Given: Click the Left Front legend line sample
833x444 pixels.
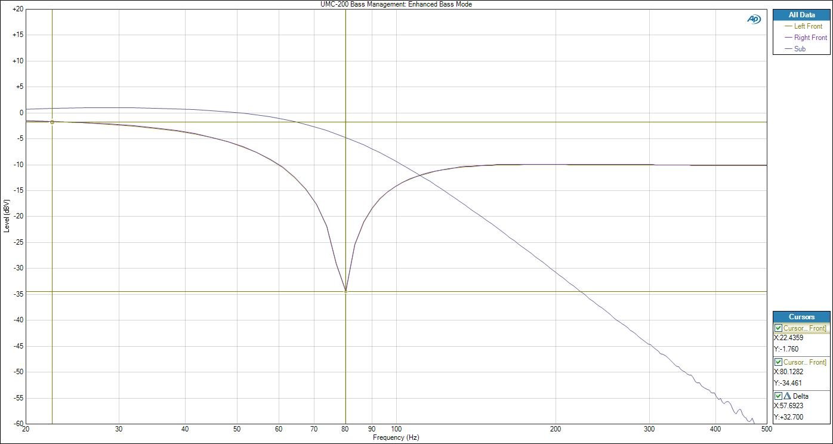Looking at the screenshot, I should click(x=788, y=26).
